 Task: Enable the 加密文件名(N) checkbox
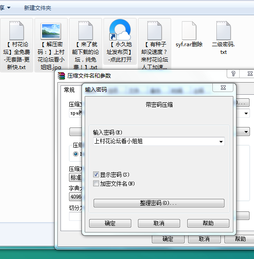click(96, 184)
